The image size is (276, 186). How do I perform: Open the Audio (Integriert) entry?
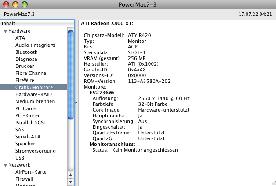[36, 45]
